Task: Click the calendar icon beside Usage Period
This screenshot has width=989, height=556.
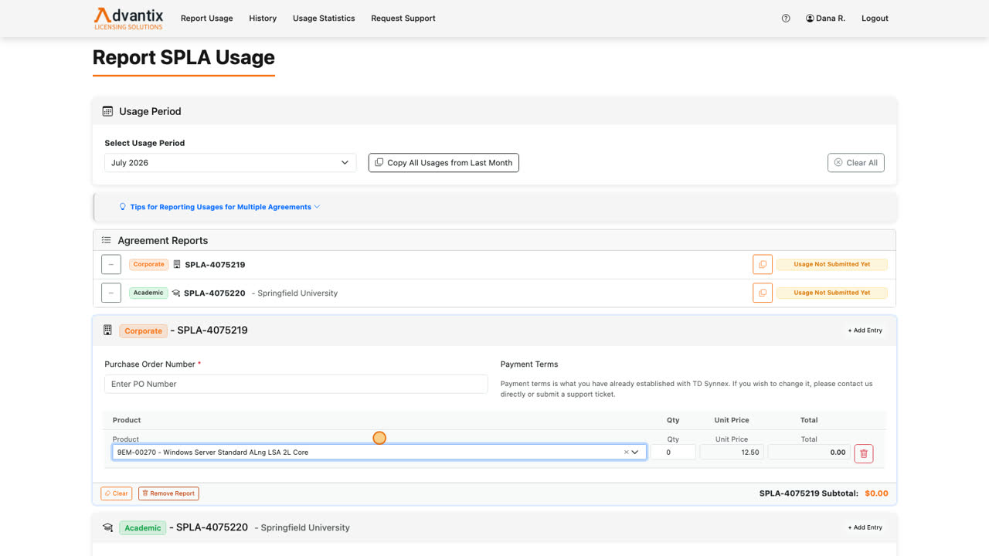Action: pyautogui.click(x=107, y=112)
